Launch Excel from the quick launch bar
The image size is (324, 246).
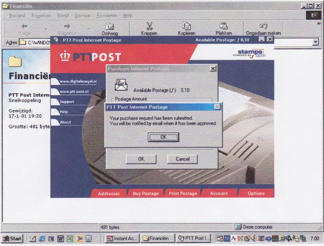(70, 239)
